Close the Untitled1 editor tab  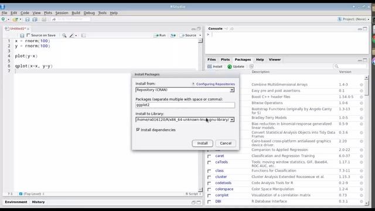click(x=28, y=29)
